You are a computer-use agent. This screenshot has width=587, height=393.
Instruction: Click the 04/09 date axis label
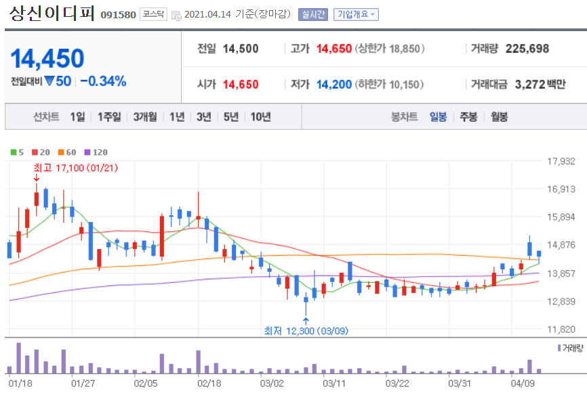tap(523, 384)
